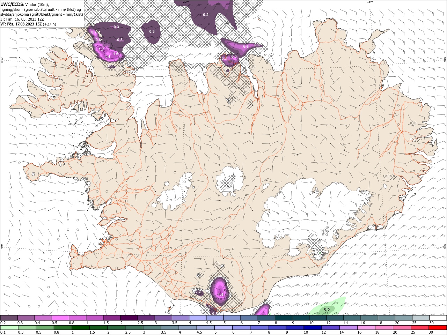This screenshot has width=447, height=335.
Task: Pick grey-blue swatch at 20 in top row
Action: pos(404,318)
